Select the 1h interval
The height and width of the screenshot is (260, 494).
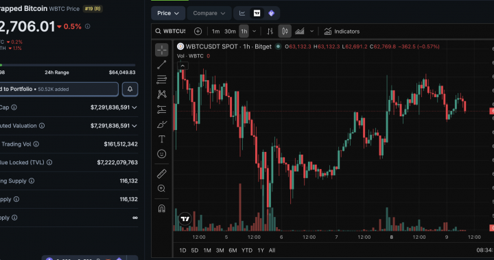[x=244, y=31]
